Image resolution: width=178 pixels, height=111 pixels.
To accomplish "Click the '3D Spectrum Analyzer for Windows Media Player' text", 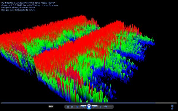I will pos(28,3).
